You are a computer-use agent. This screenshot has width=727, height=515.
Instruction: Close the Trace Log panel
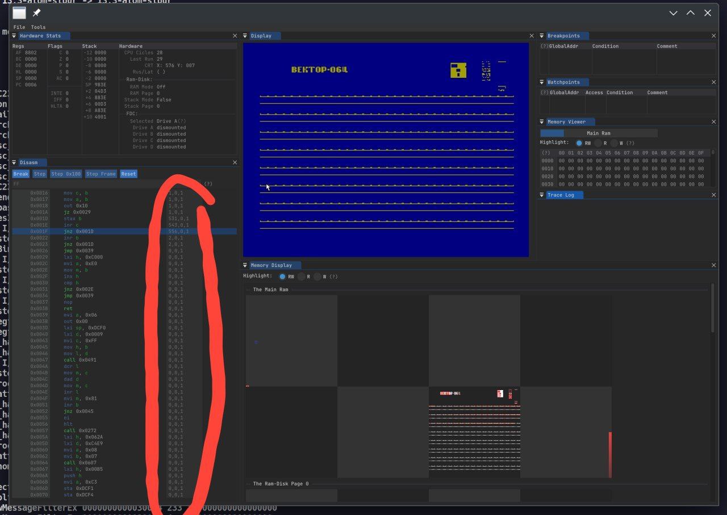point(714,195)
